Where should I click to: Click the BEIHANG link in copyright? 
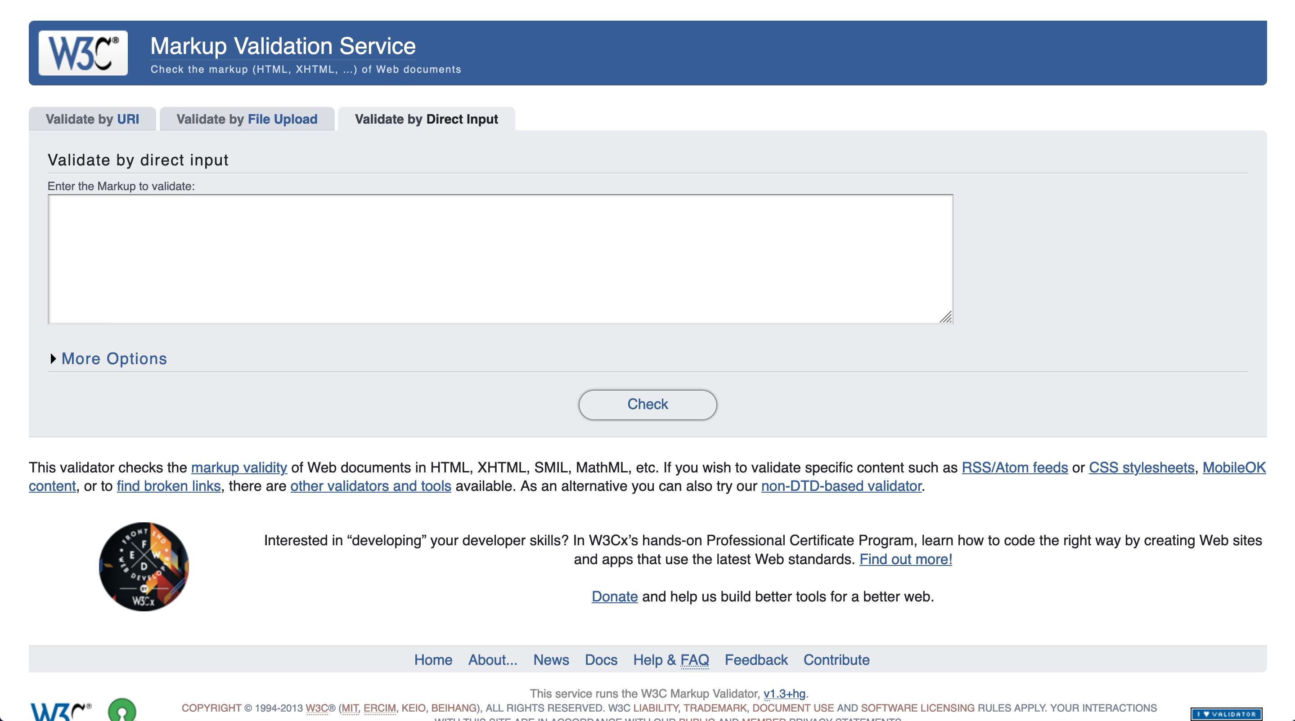[454, 708]
